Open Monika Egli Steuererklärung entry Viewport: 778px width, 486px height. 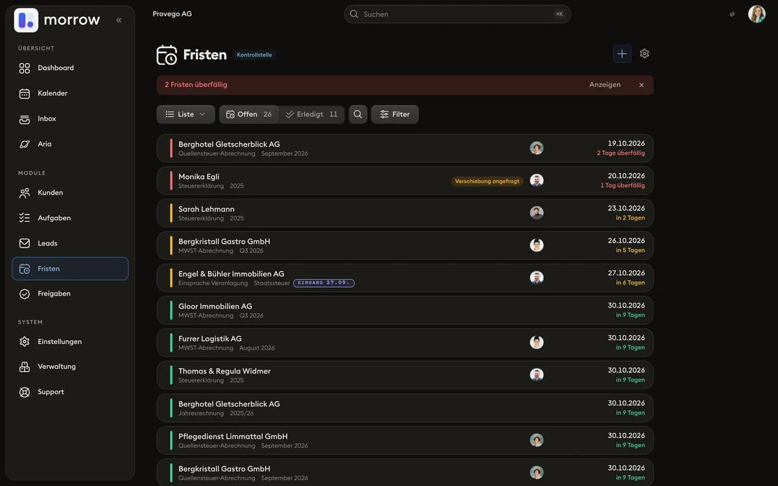[x=405, y=181]
